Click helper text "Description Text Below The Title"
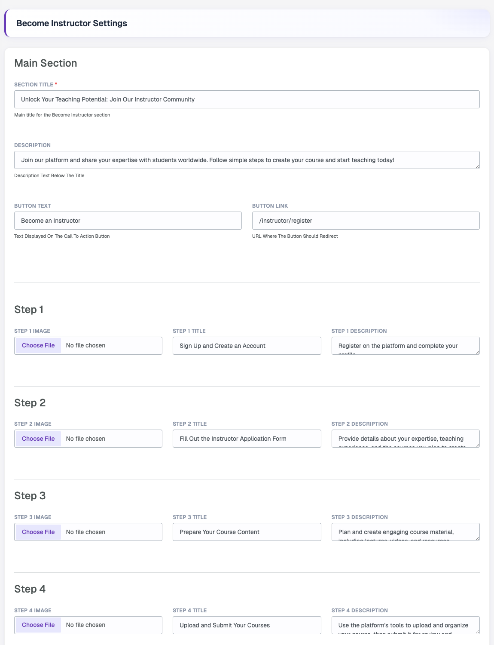 49,175
